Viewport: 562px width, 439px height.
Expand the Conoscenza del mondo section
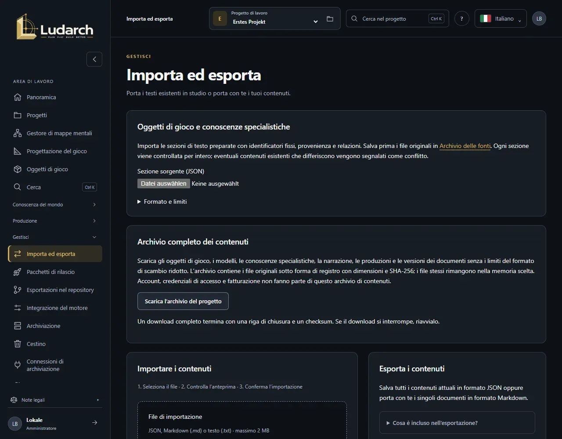point(55,205)
